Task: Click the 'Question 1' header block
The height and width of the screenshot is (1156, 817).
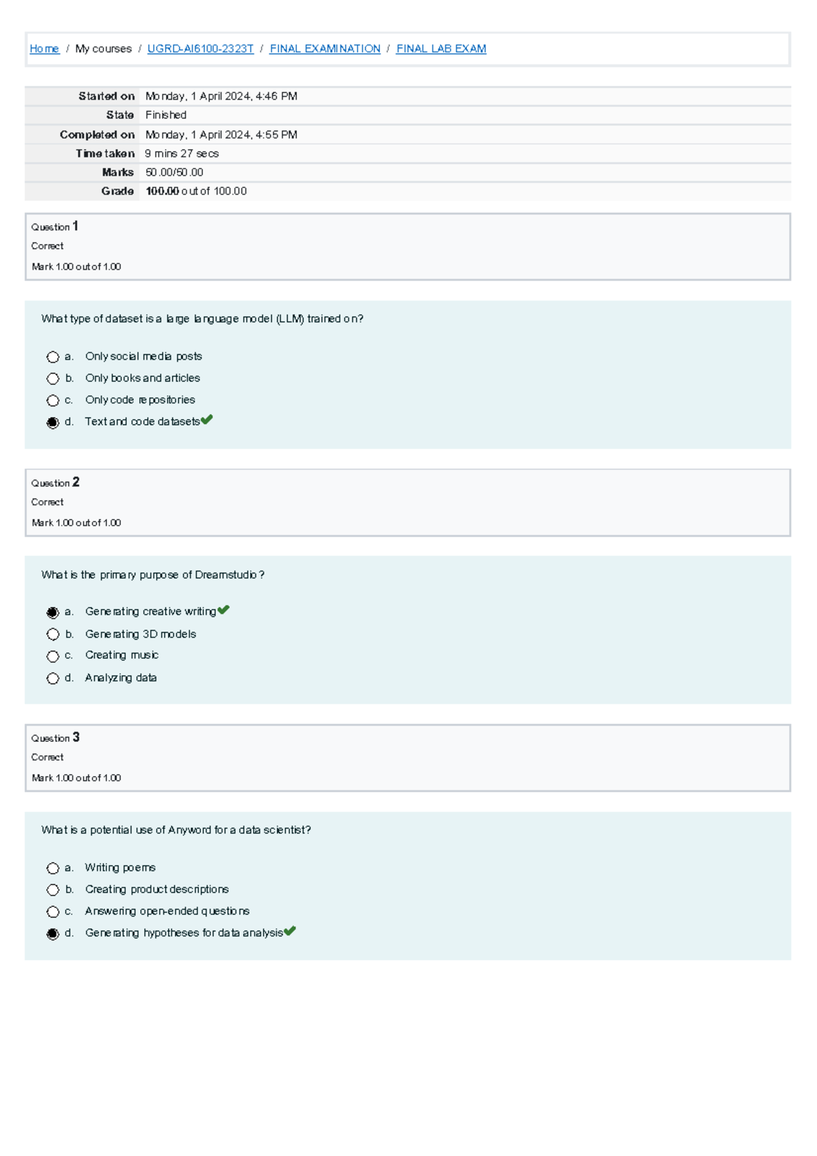Action: (x=56, y=227)
